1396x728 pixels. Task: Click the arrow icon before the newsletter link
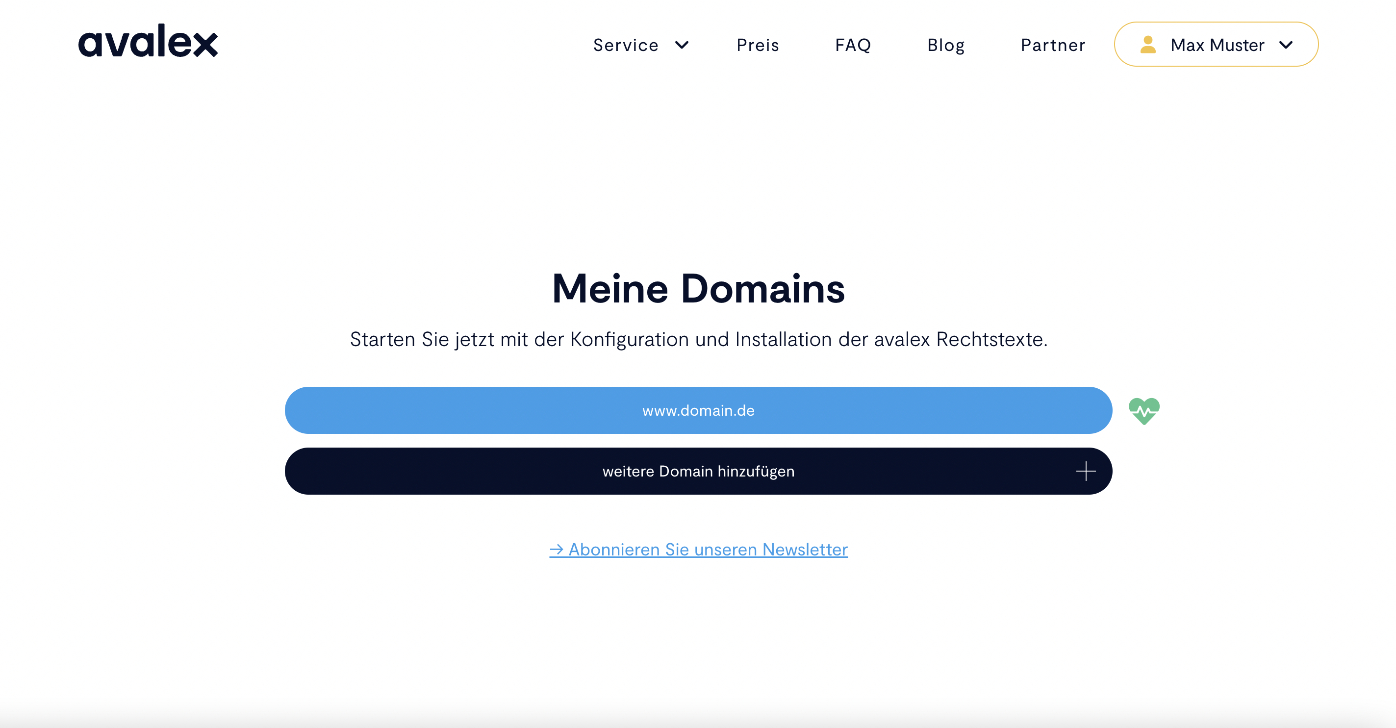point(558,549)
